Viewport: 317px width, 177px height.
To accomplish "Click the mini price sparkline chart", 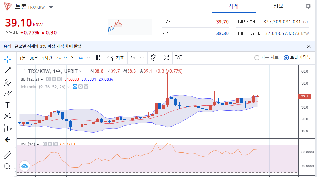I will [130, 27].
